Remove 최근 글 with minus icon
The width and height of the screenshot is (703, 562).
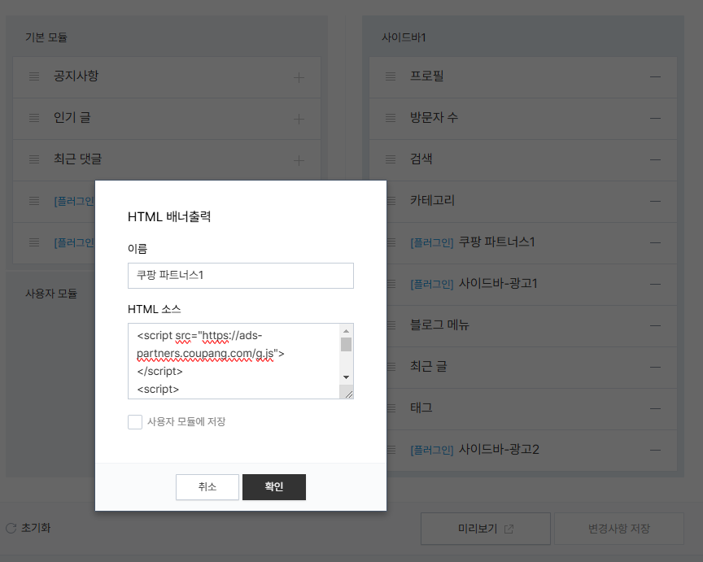pos(655,367)
